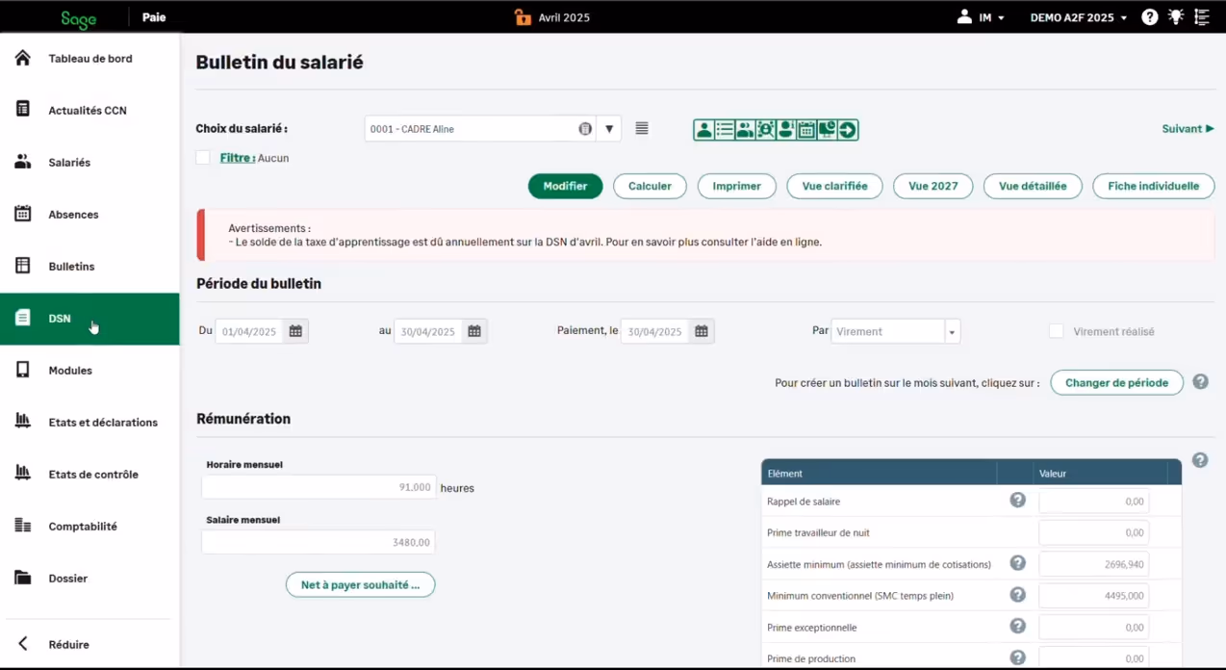Click the user profile silhouette icon in the top bar

[964, 17]
